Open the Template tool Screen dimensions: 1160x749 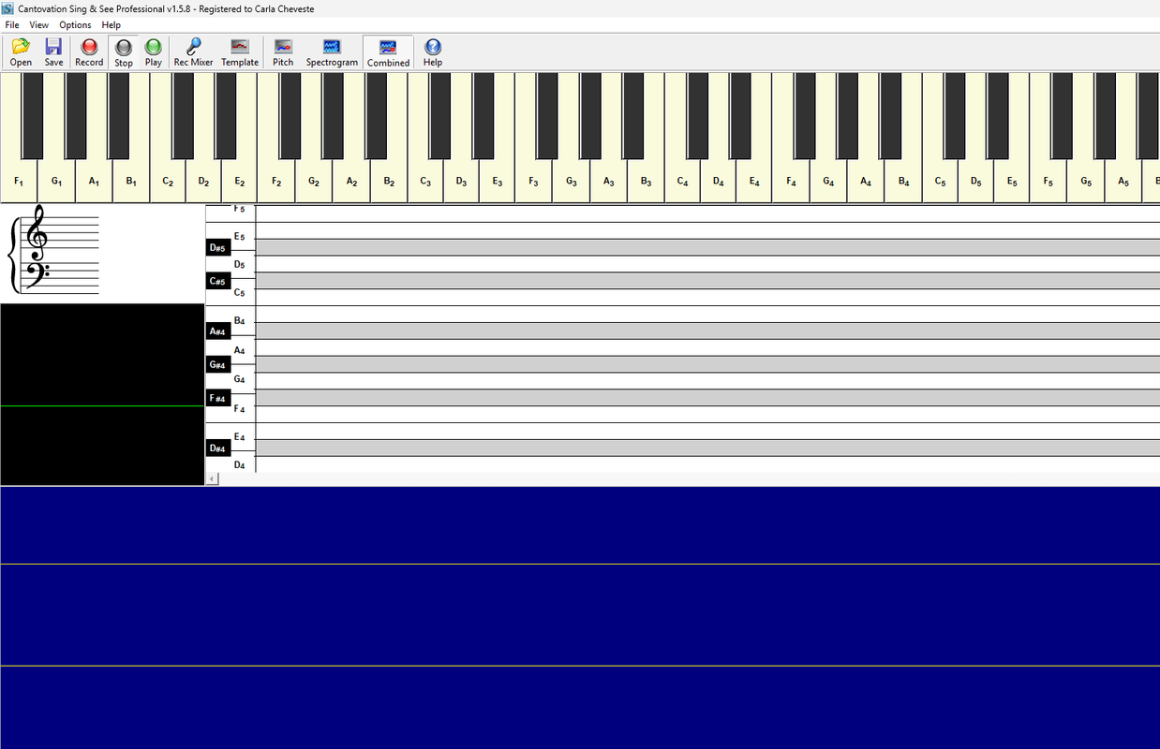tap(240, 52)
